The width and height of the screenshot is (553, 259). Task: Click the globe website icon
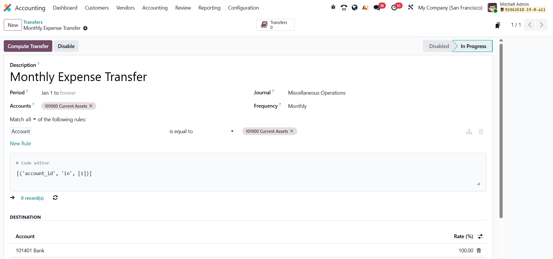pyautogui.click(x=355, y=8)
